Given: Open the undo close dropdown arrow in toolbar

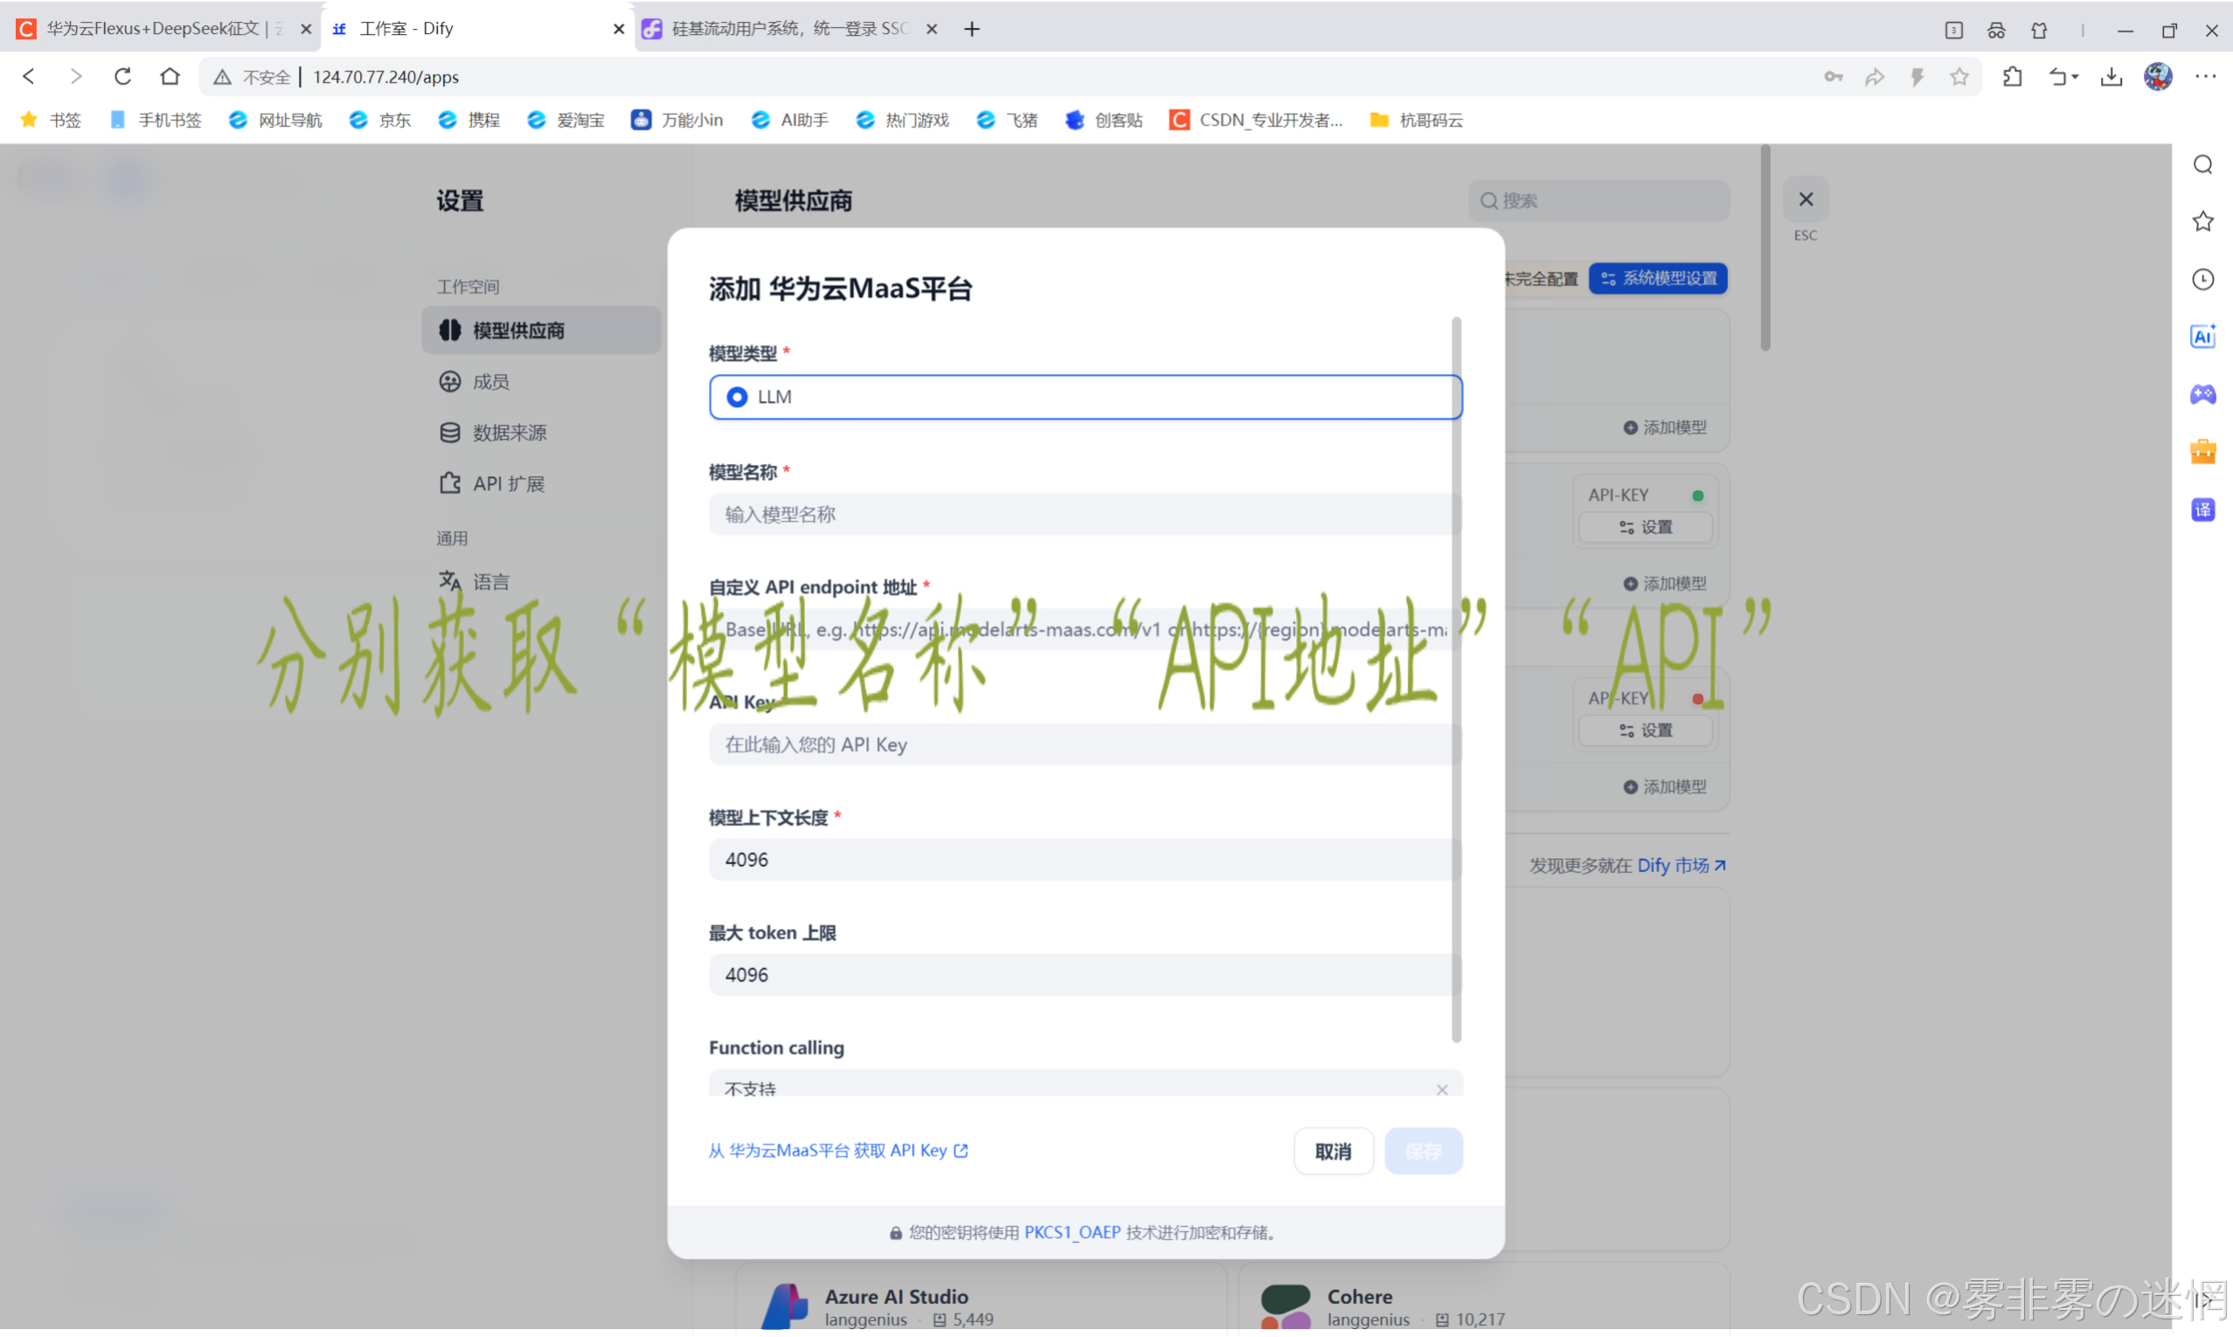Looking at the screenshot, I should point(2076,78).
